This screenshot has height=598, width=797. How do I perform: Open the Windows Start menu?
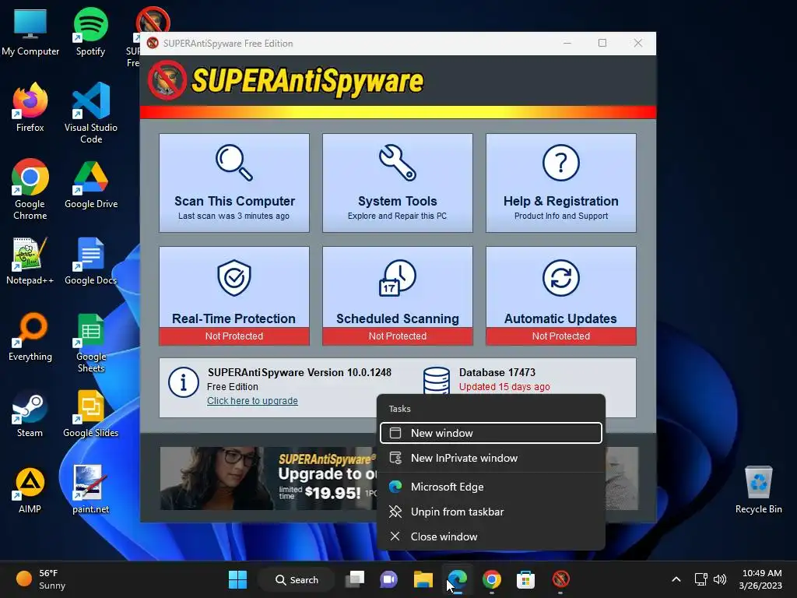pyautogui.click(x=237, y=579)
